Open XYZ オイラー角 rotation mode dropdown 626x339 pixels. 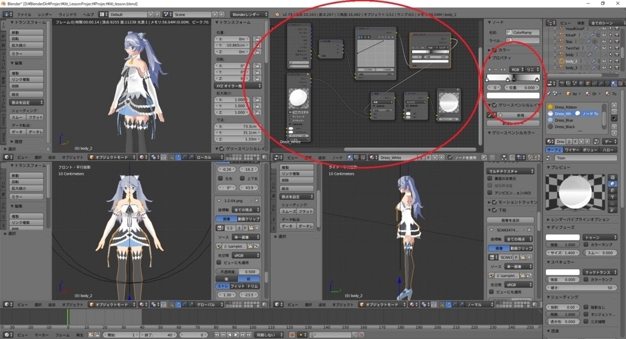238,86
